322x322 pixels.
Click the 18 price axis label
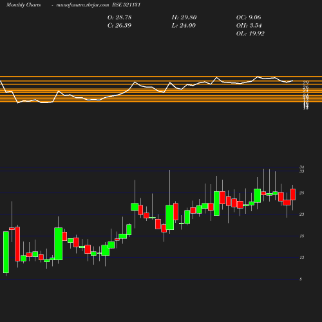(302, 236)
